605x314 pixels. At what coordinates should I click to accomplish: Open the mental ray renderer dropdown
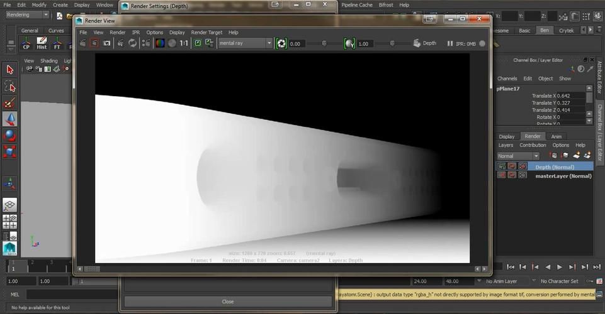point(269,43)
